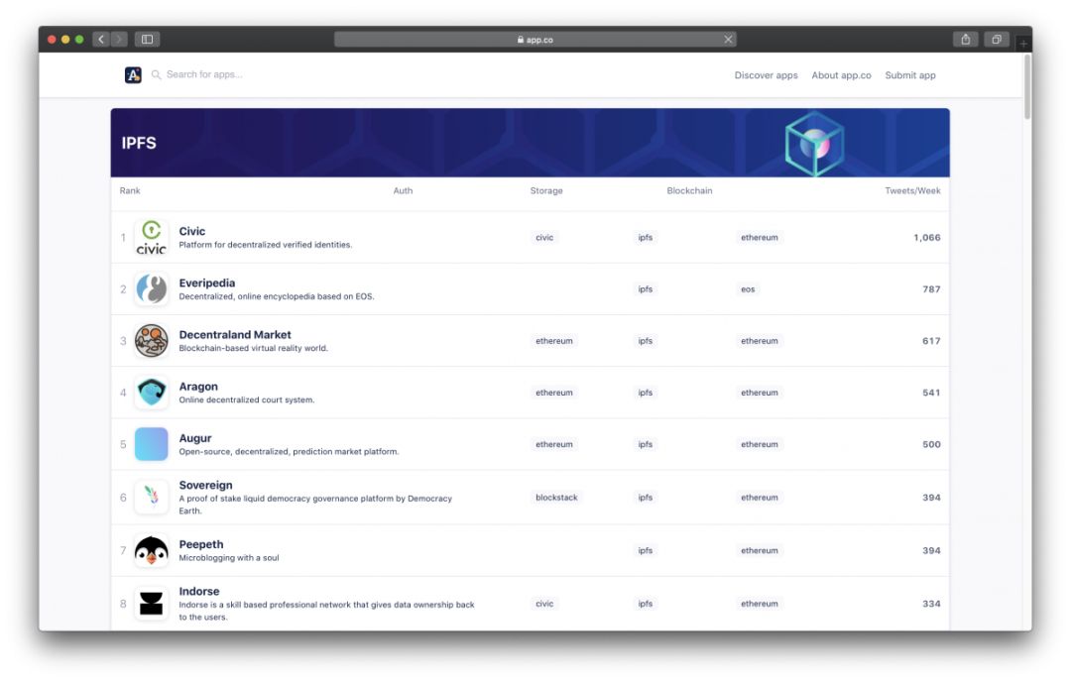The image size is (1071, 682).
Task: Click Aragon description 'Online decentralized court system.'
Action: (247, 400)
